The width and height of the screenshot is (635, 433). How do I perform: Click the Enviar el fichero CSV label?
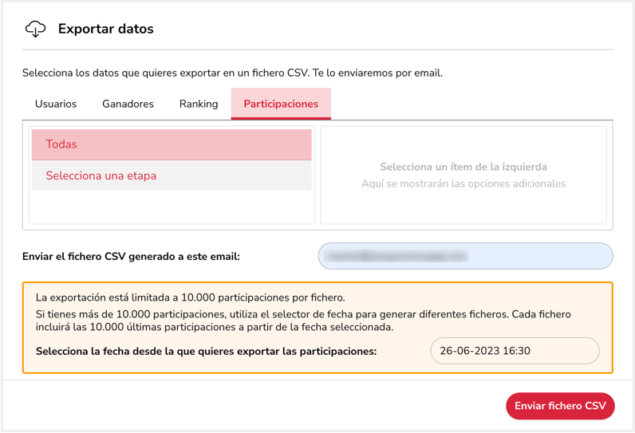pyautogui.click(x=131, y=257)
